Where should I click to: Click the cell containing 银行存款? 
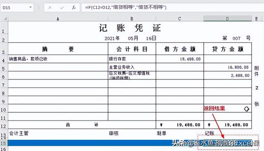click(132, 59)
